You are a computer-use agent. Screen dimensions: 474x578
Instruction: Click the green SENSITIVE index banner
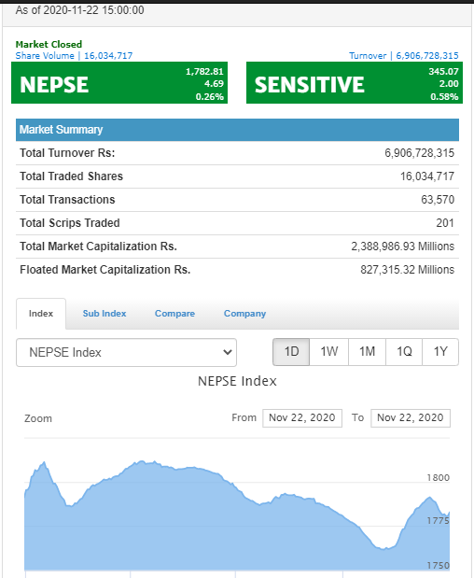pos(355,83)
